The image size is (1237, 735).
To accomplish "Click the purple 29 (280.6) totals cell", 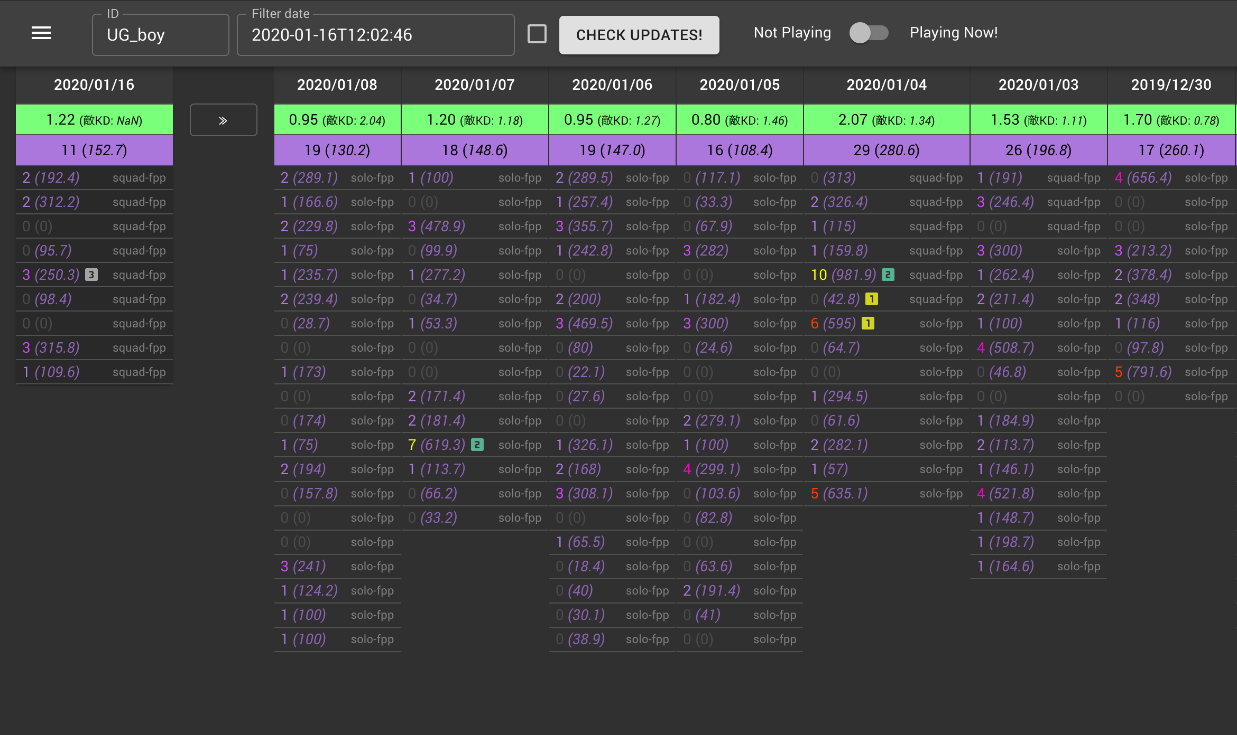I will pyautogui.click(x=887, y=150).
